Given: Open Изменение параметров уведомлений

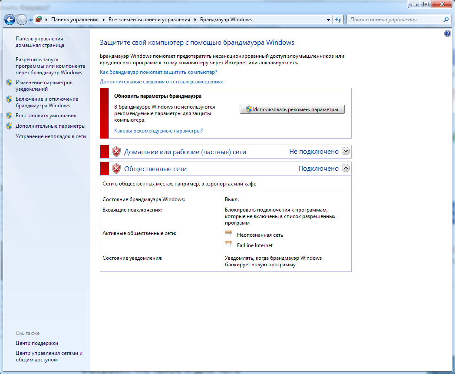Looking at the screenshot, I should click(44, 86).
